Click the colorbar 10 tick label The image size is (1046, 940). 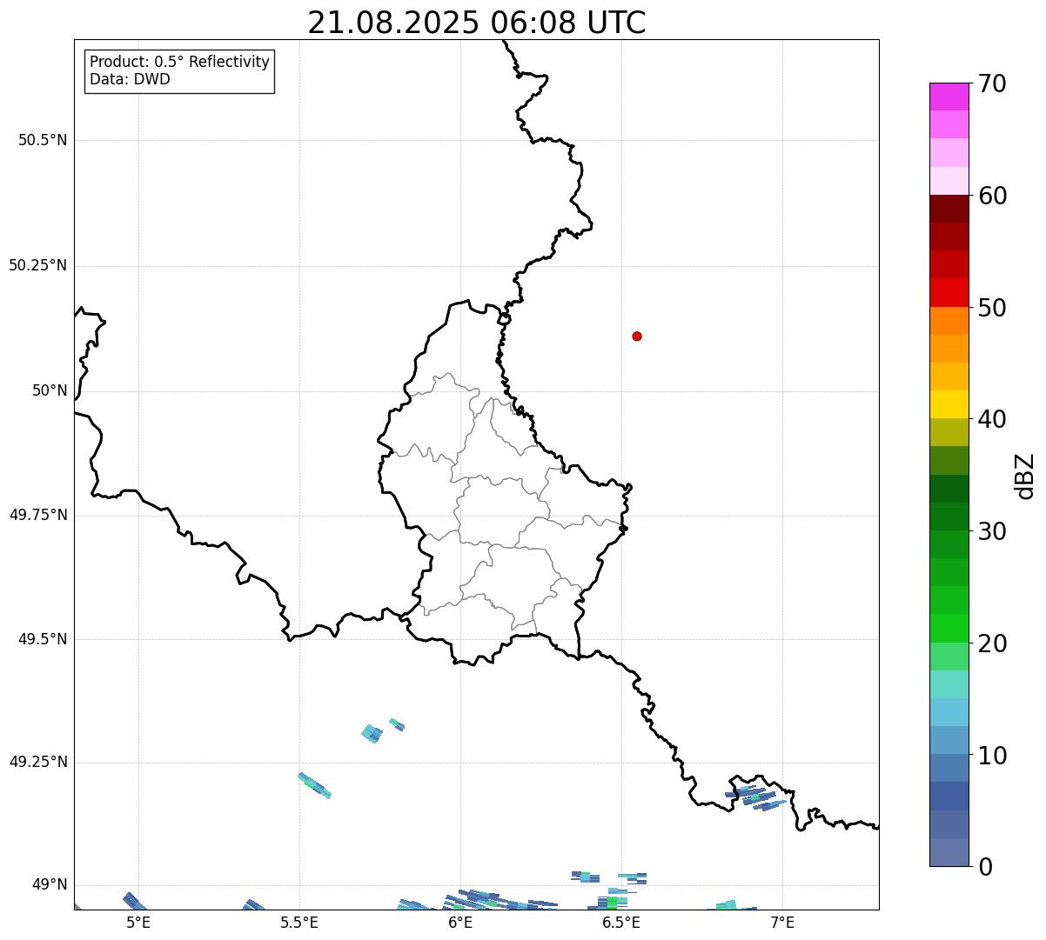992,756
